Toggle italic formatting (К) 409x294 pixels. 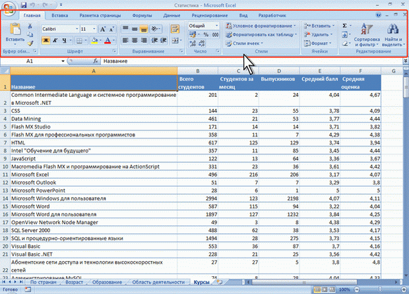click(x=55, y=40)
